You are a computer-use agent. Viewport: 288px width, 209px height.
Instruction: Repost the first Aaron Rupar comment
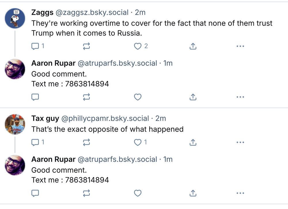click(86, 97)
